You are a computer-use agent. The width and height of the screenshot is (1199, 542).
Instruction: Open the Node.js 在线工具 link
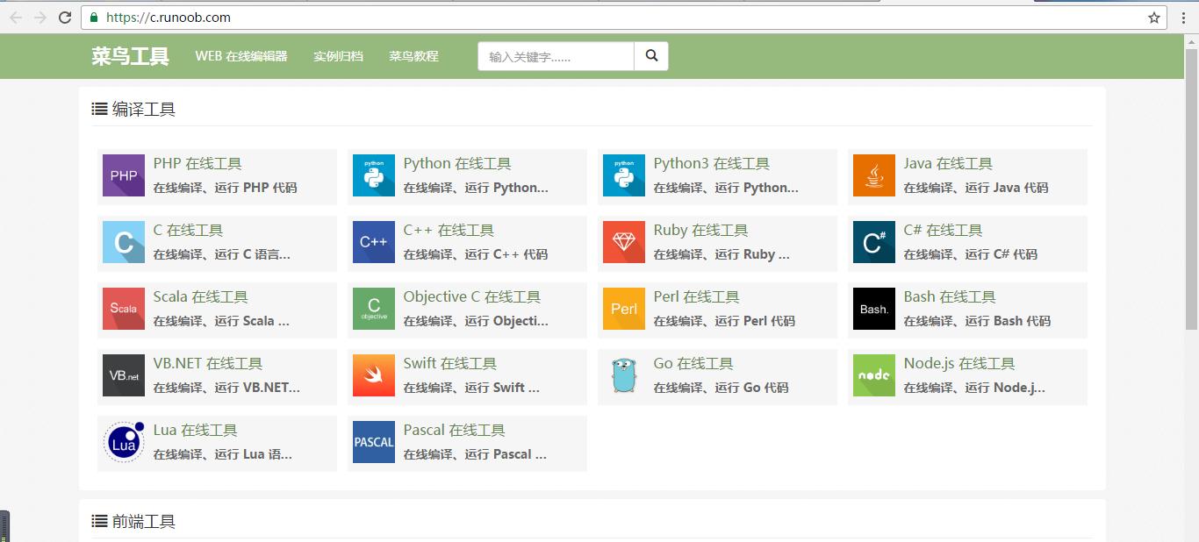(x=959, y=363)
